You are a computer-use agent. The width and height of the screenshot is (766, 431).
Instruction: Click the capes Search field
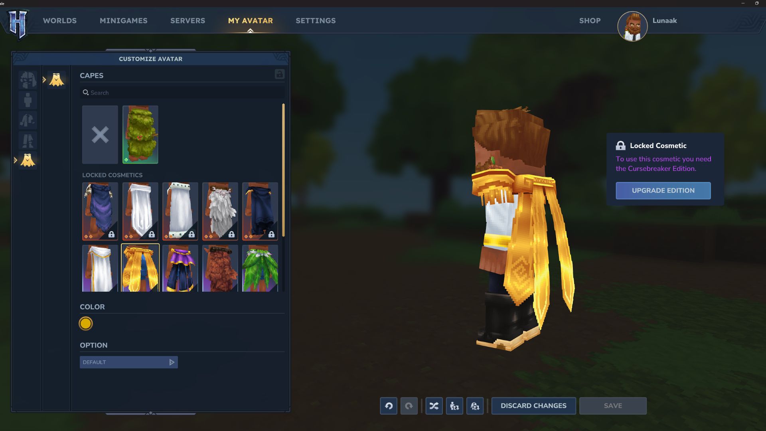[x=182, y=93]
